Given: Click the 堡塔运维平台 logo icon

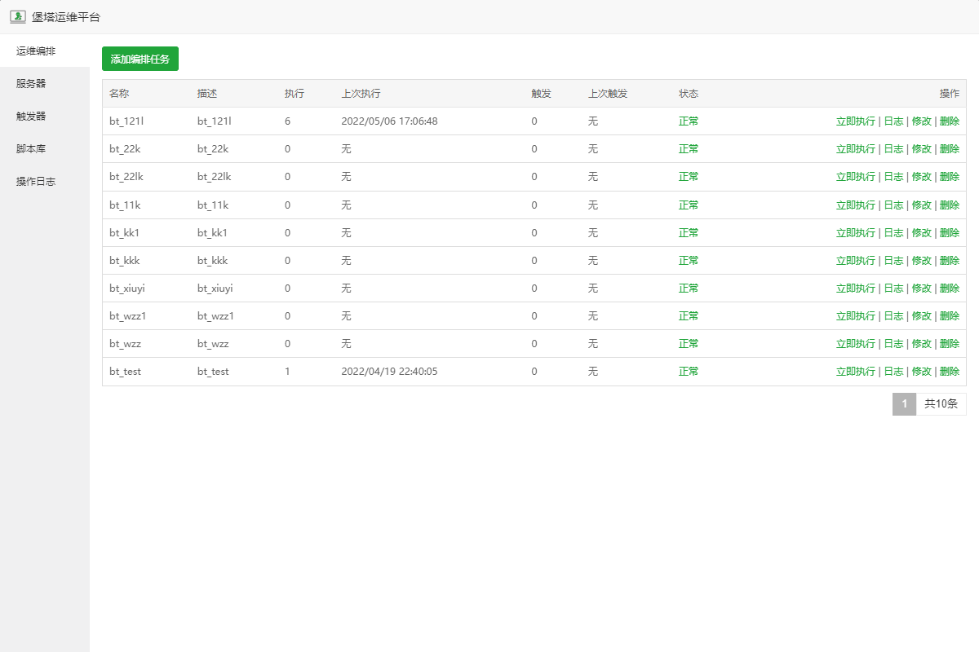Looking at the screenshot, I should tap(17, 16).
